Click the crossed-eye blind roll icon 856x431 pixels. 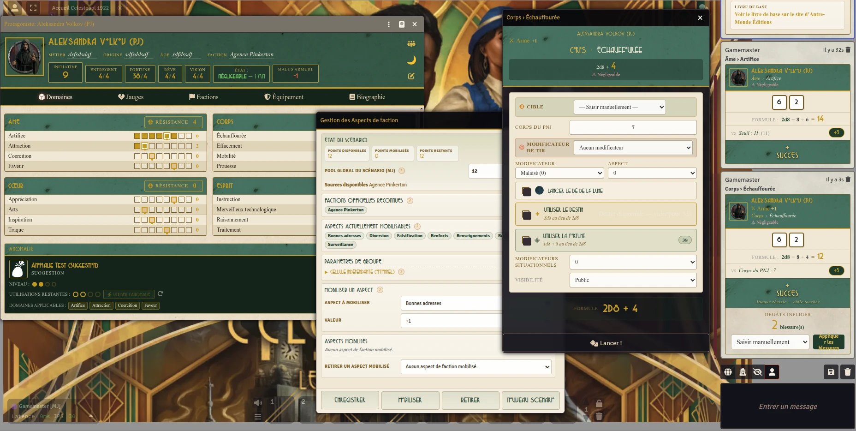coord(757,372)
